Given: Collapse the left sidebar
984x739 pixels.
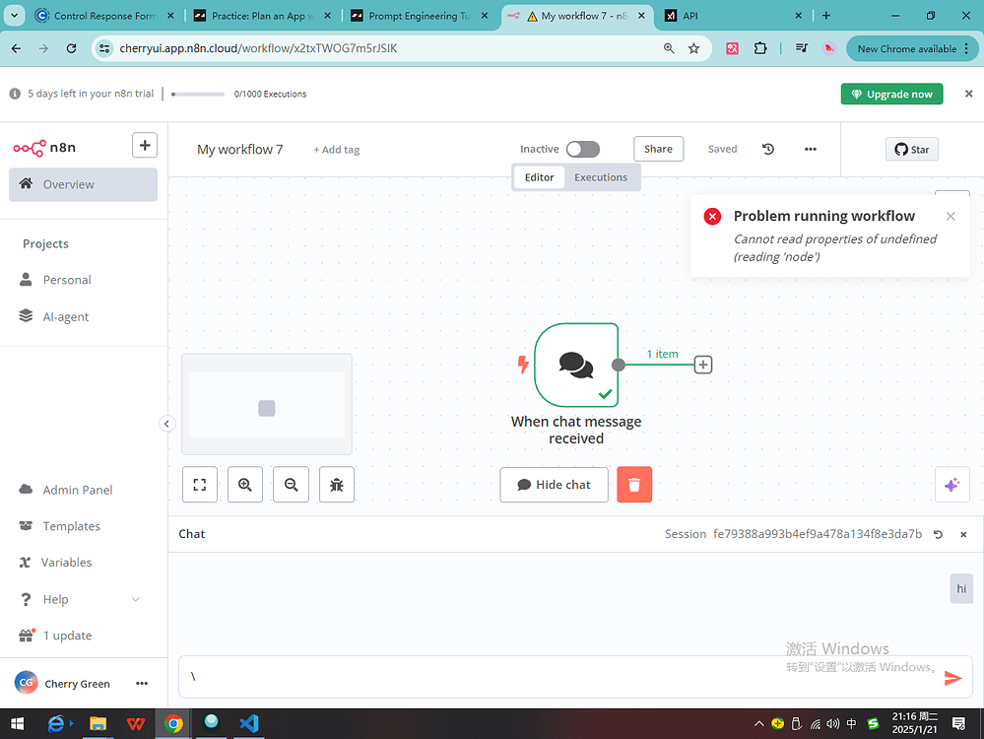Looking at the screenshot, I should pyautogui.click(x=166, y=423).
